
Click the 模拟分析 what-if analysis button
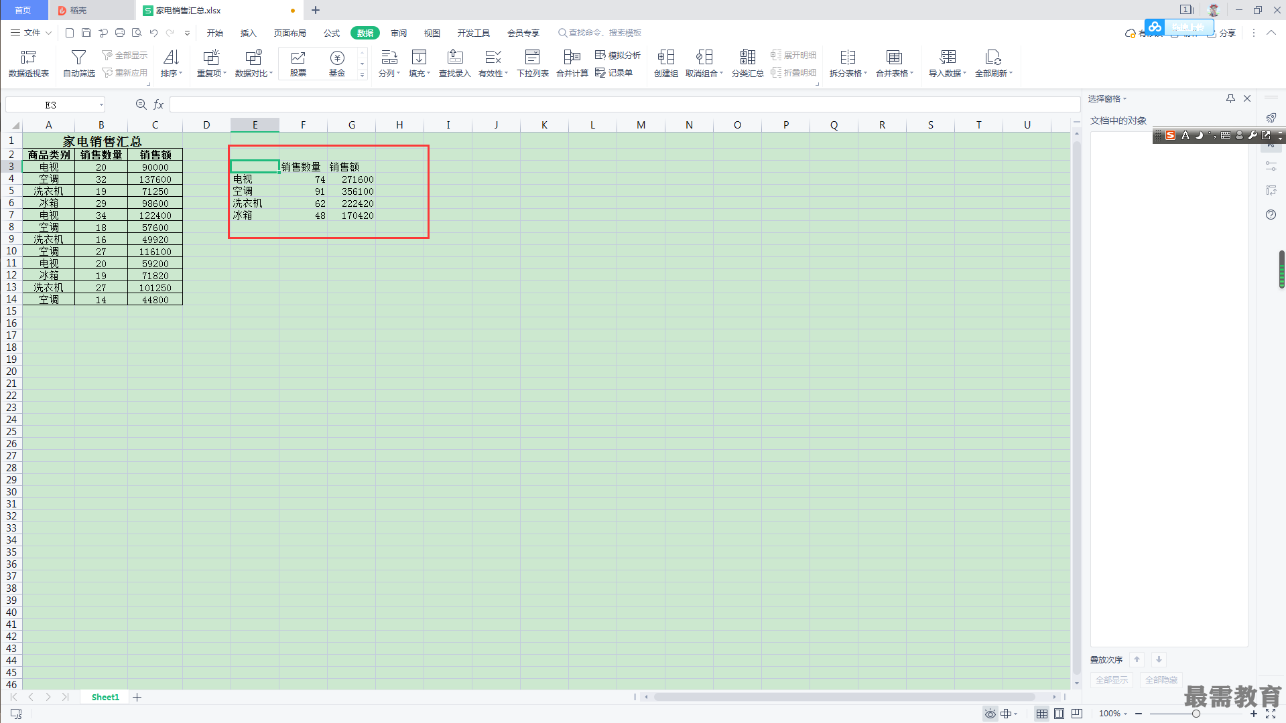click(618, 55)
